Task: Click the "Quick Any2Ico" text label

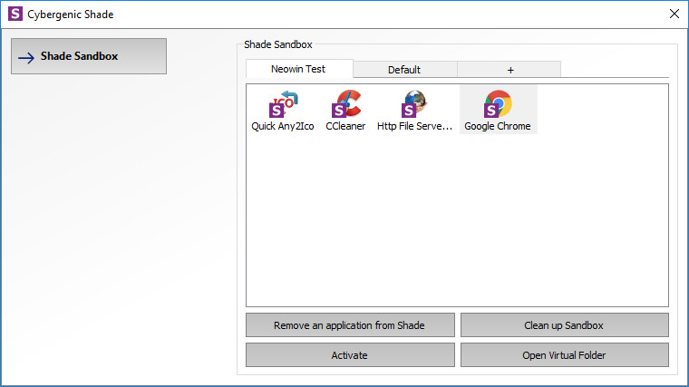Action: (x=282, y=127)
